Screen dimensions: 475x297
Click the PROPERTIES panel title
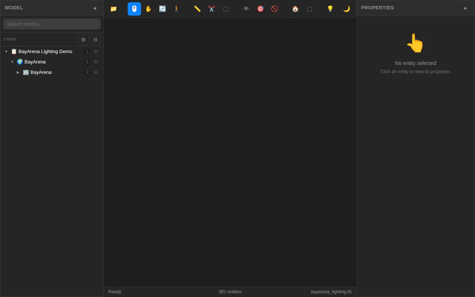coord(377,8)
